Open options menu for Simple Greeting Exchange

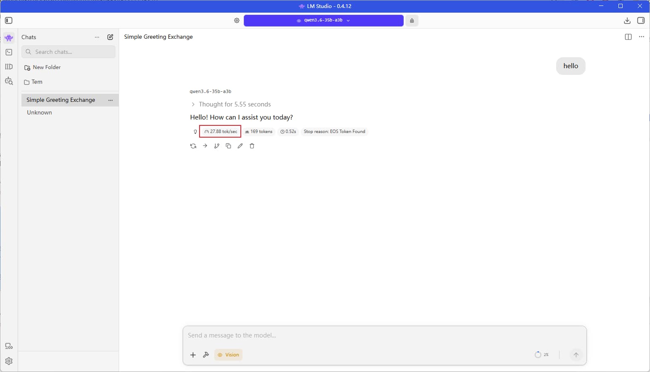[x=110, y=100]
